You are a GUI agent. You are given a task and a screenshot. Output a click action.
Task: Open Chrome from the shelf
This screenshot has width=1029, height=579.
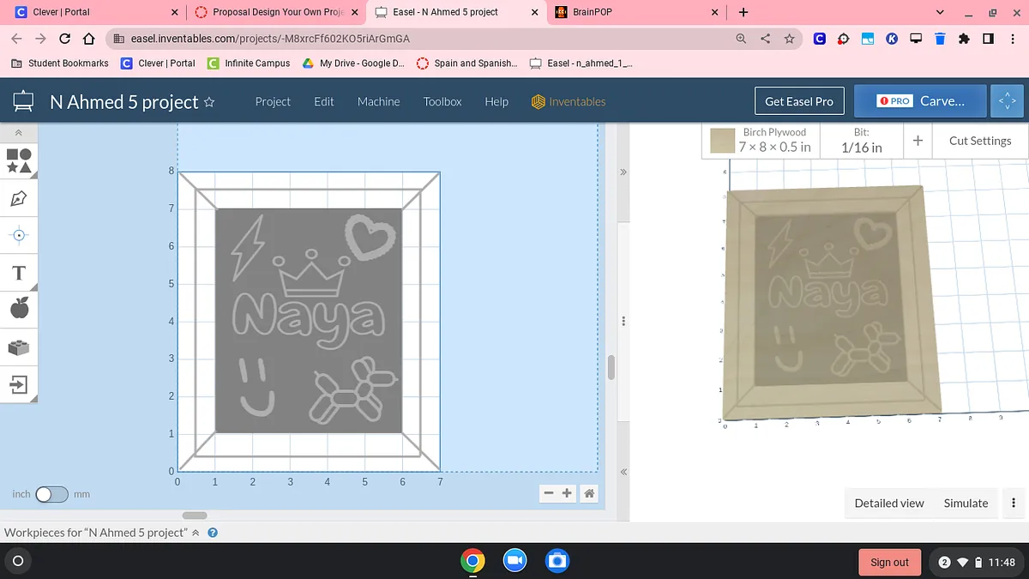click(472, 561)
